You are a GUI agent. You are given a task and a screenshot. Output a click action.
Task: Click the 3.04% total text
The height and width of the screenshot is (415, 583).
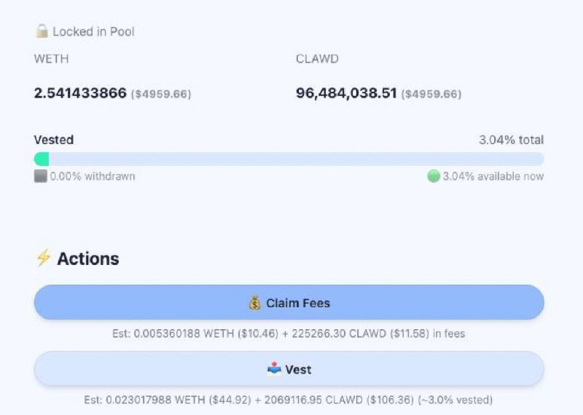[x=511, y=140]
